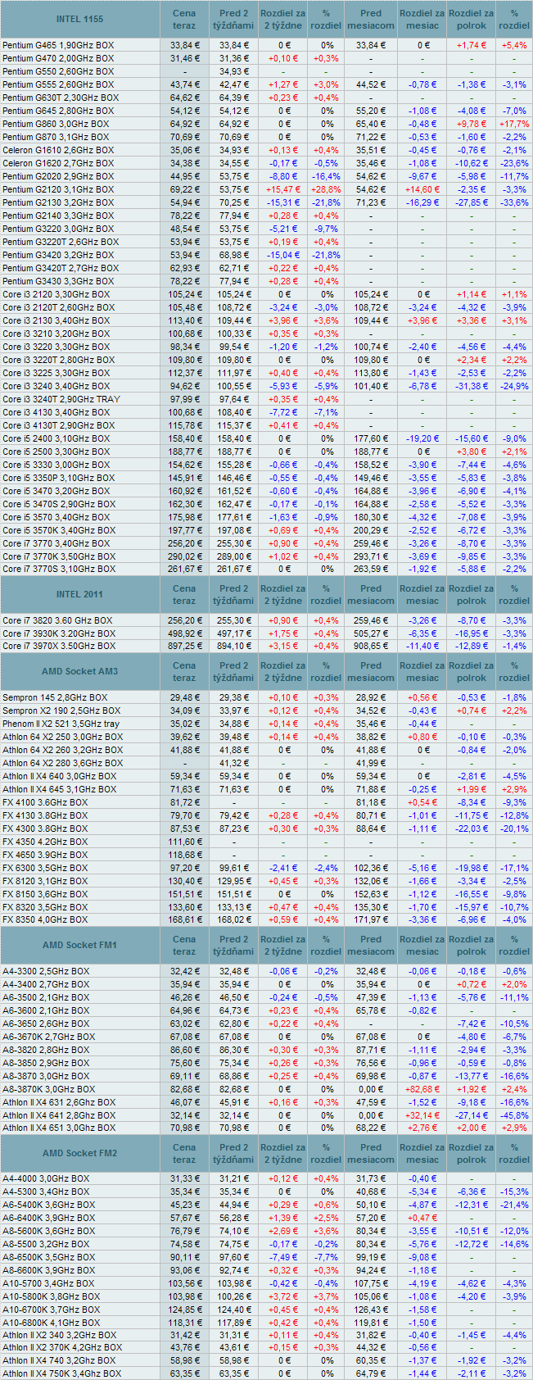Select the Athlon II X4 750K 3,4Ghz BOX row name
The width and height of the screenshot is (533, 1380).
click(x=61, y=1373)
